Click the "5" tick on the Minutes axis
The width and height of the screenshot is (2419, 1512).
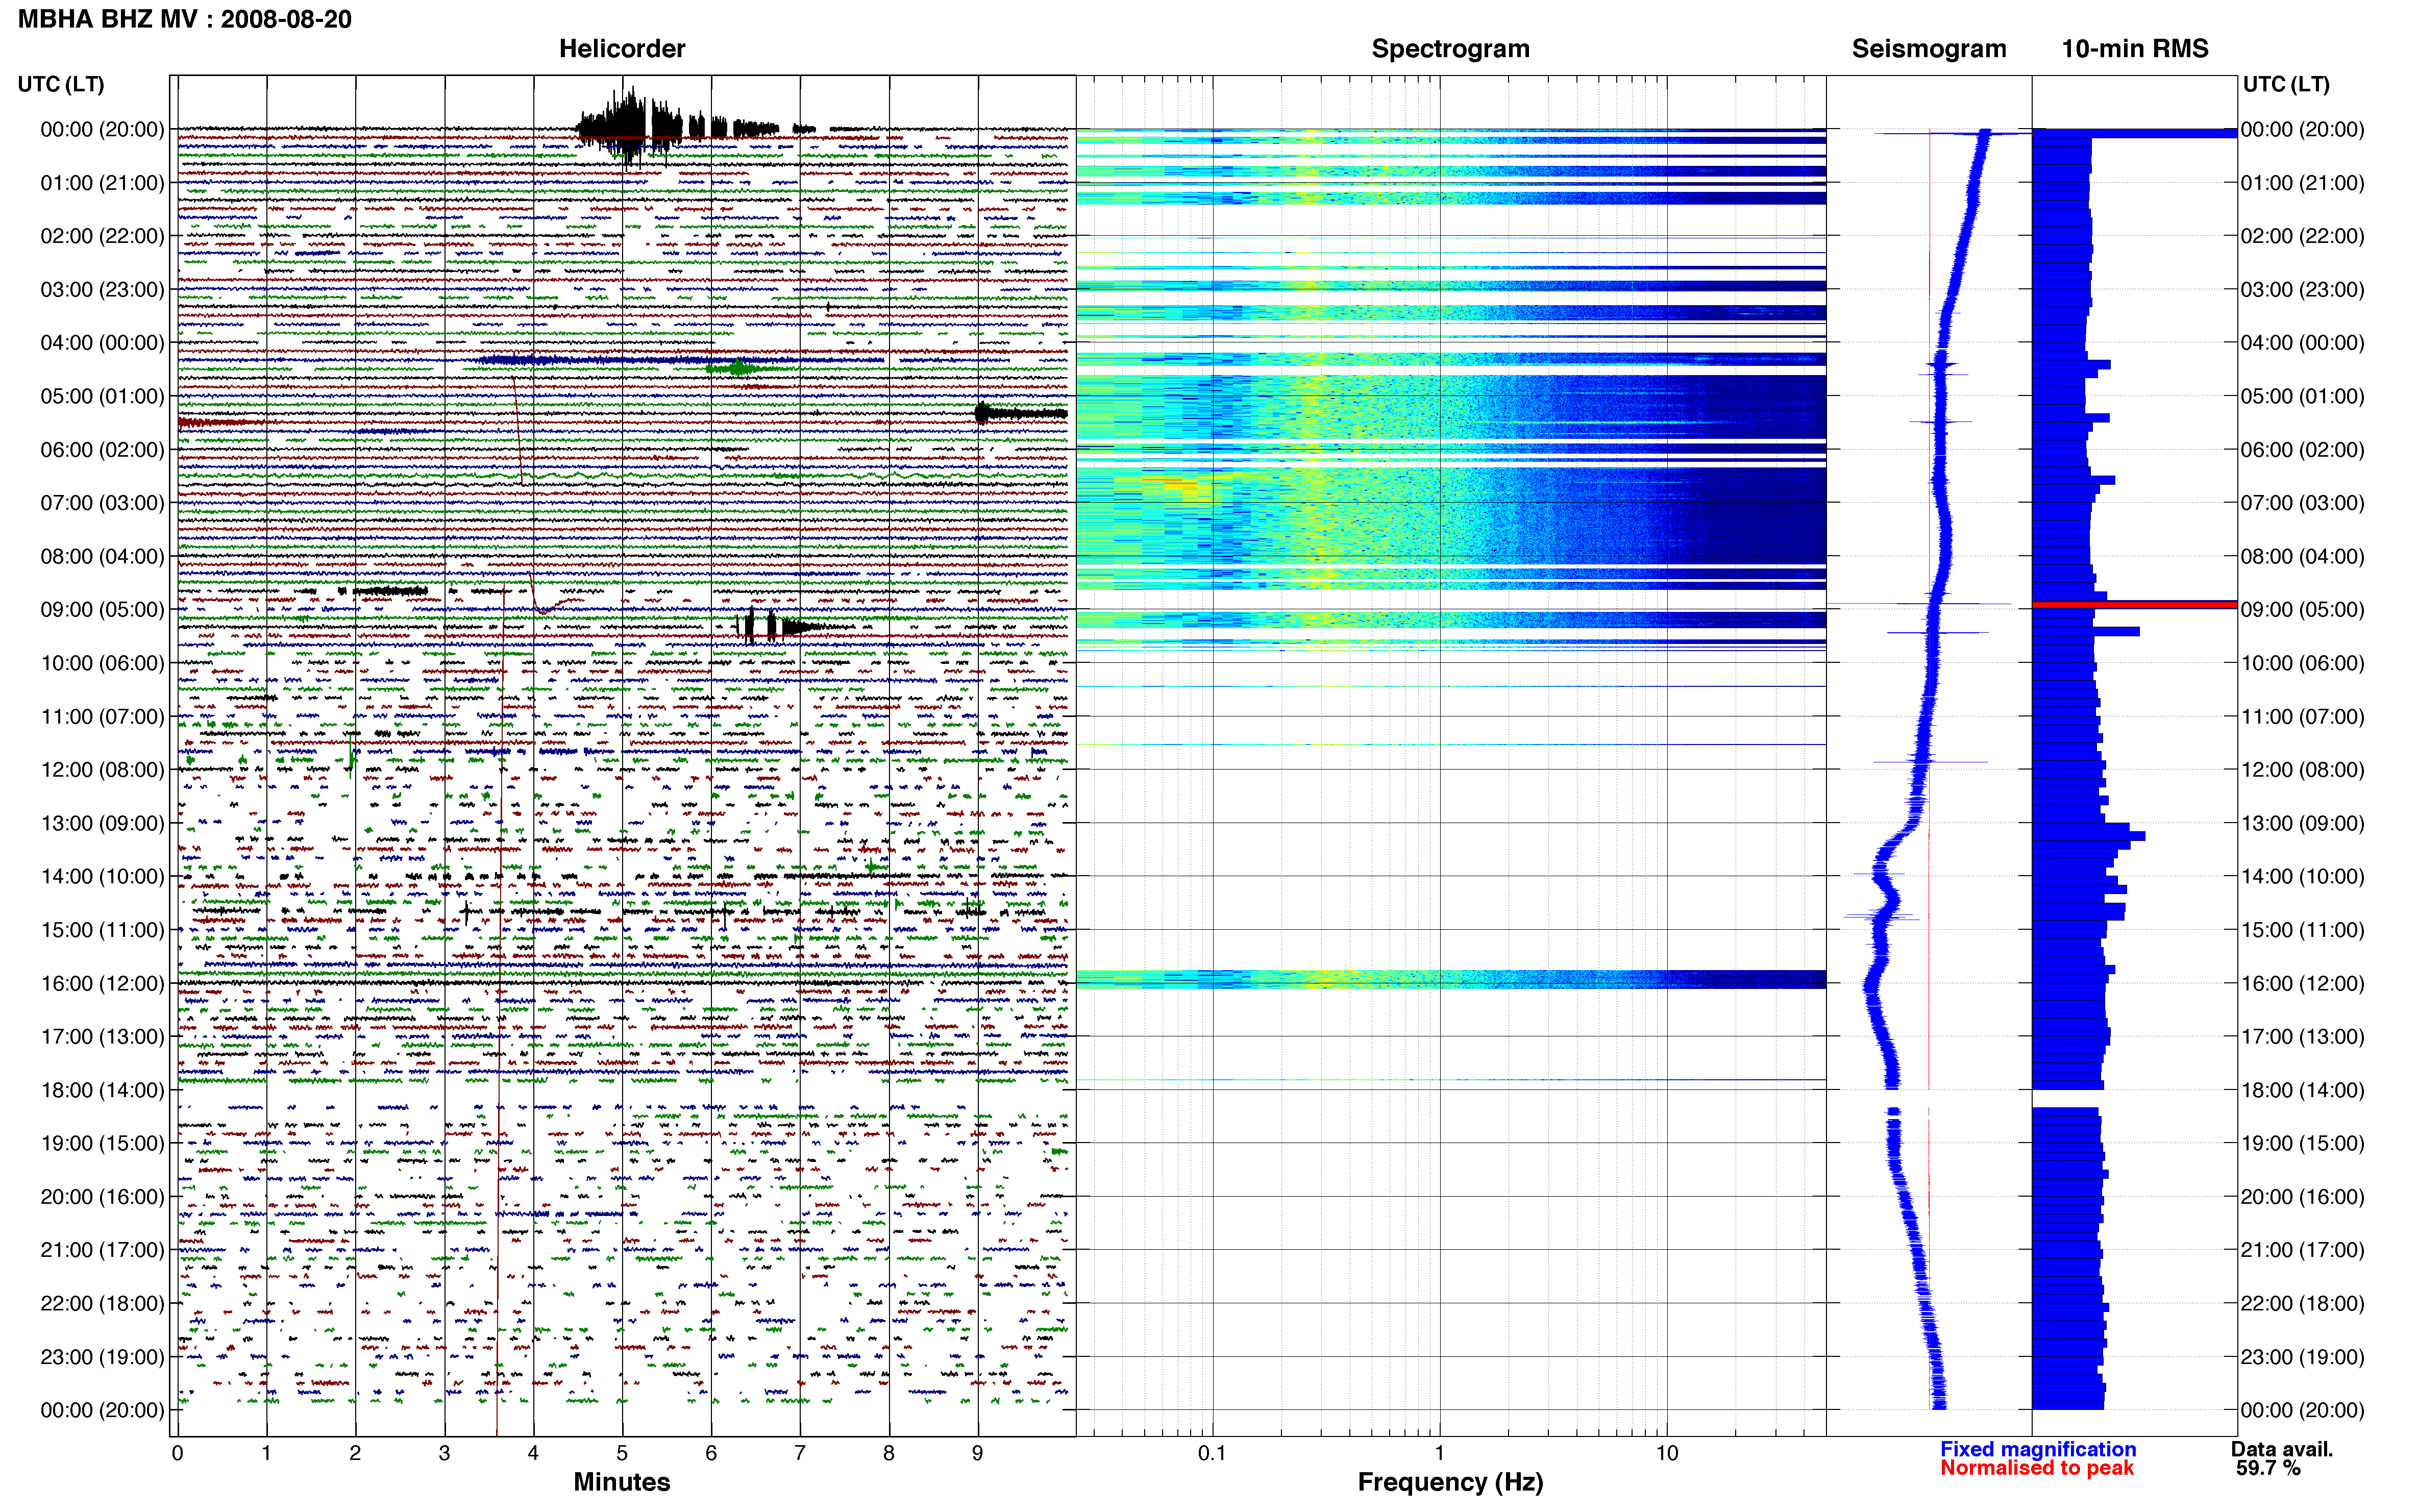[622, 1453]
